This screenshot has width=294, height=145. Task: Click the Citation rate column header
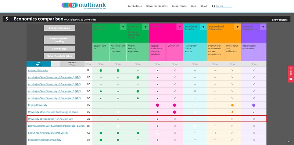click(x=174, y=52)
